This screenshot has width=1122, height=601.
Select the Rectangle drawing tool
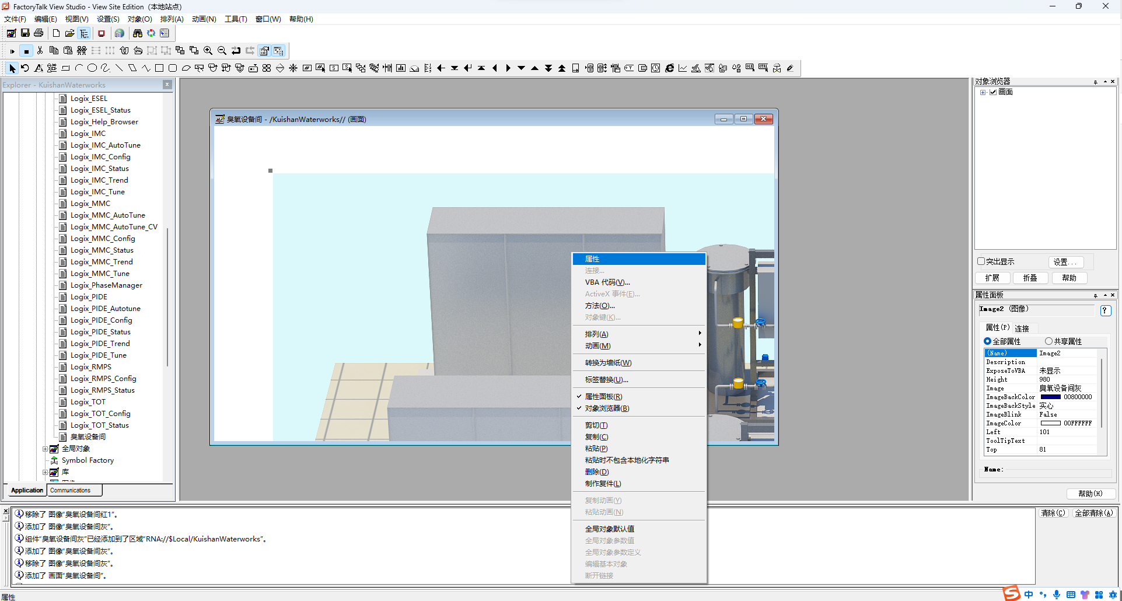(x=159, y=68)
